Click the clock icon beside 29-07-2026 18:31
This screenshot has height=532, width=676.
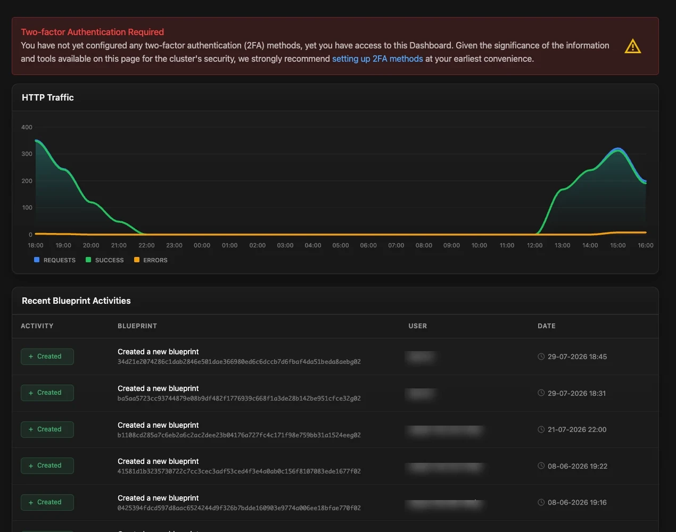click(541, 393)
